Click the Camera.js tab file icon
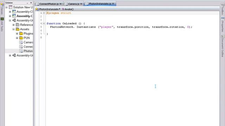 coord(66,4)
